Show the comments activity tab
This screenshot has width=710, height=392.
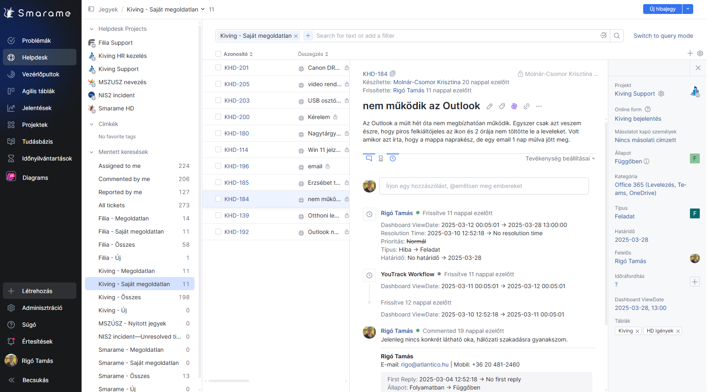[x=369, y=158]
